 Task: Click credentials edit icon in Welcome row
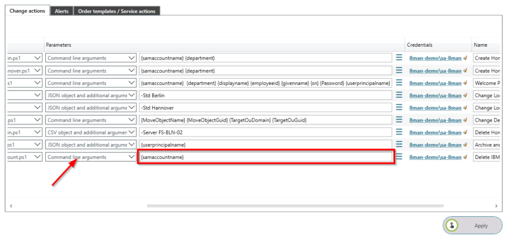[x=465, y=83]
